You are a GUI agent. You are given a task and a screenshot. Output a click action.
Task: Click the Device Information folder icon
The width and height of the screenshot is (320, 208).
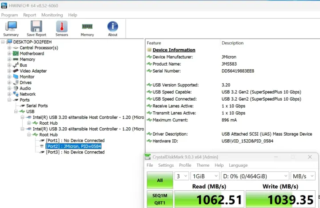(x=149, y=50)
